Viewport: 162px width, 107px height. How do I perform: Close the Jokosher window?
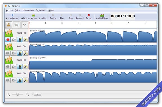tap(153, 5)
